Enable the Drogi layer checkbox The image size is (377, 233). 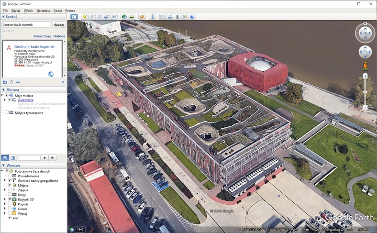tap(10, 195)
